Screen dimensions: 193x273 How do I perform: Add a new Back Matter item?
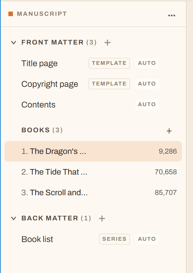102,218
